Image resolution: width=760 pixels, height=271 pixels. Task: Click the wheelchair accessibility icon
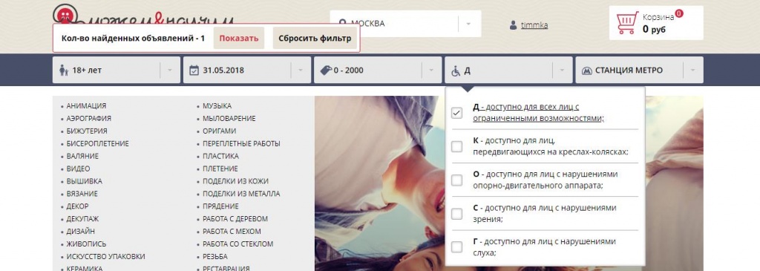pos(456,71)
